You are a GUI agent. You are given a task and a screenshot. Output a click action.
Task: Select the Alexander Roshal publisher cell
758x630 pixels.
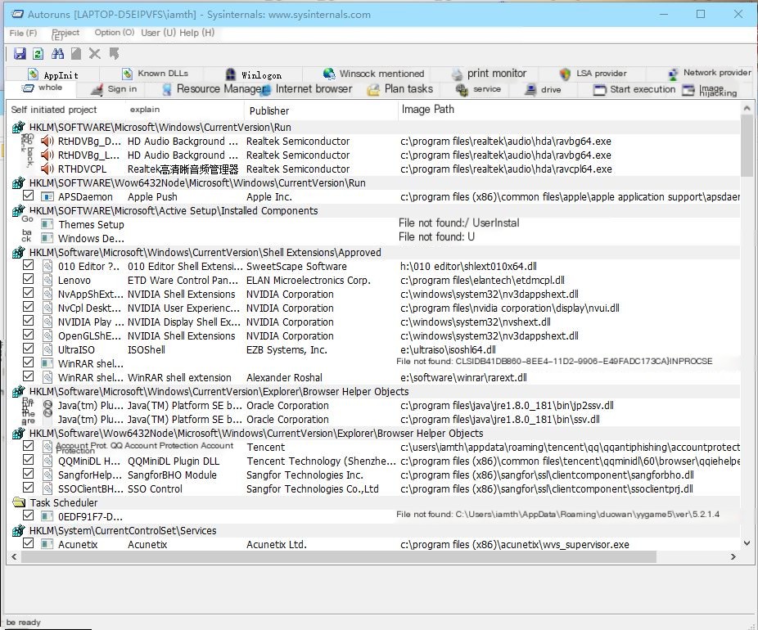pos(284,378)
